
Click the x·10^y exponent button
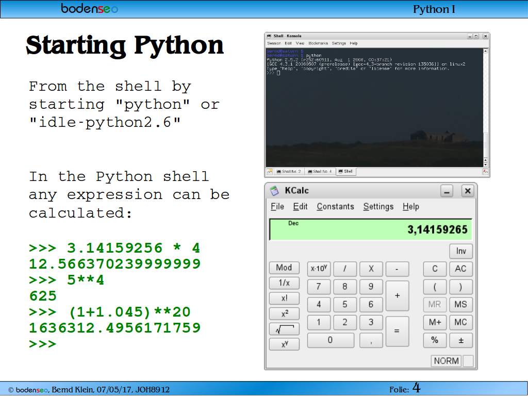point(319,269)
